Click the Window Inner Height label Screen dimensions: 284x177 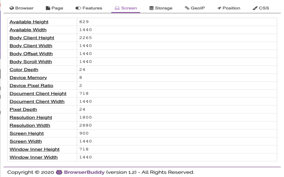(x=34, y=149)
